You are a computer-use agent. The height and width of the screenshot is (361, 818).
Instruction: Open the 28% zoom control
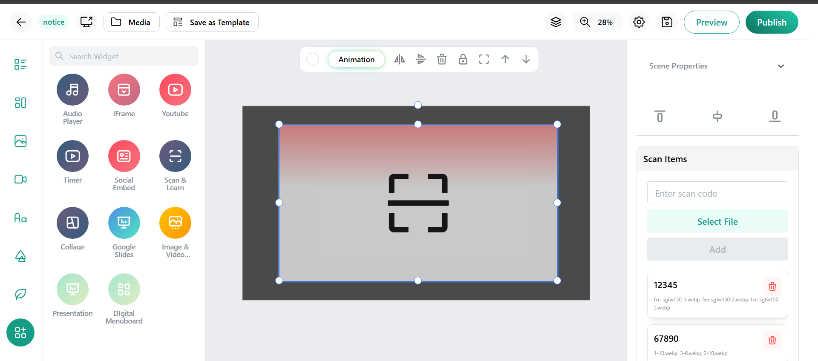pyautogui.click(x=596, y=22)
